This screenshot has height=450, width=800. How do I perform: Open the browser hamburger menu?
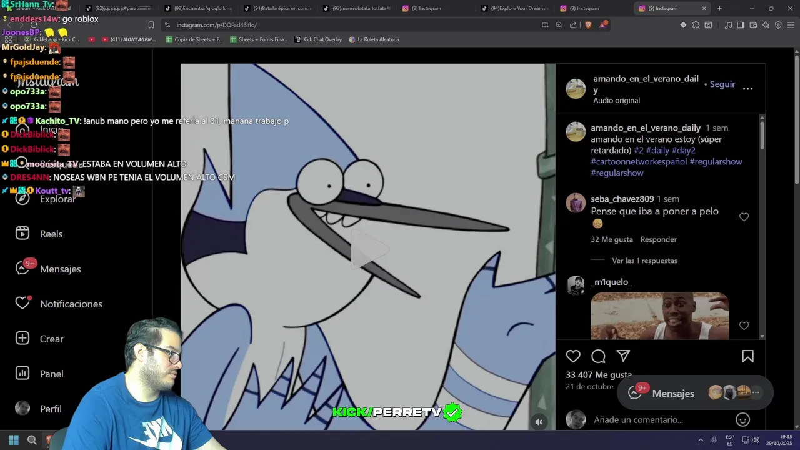pyautogui.click(x=791, y=25)
